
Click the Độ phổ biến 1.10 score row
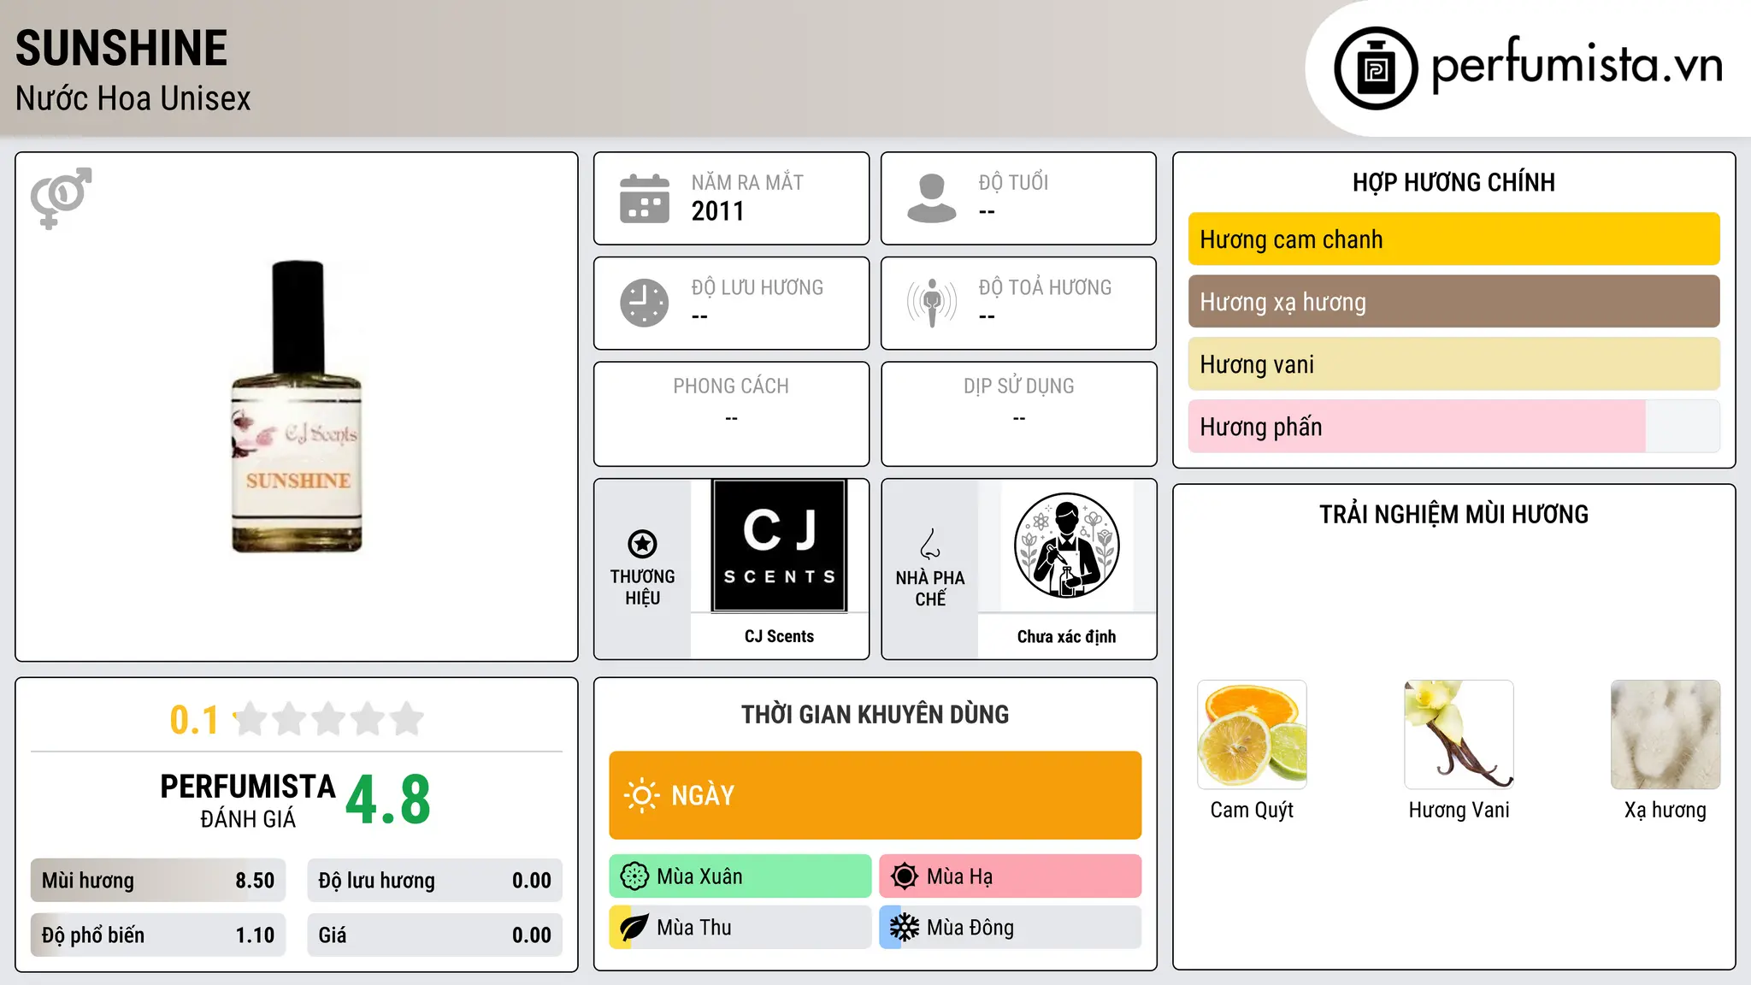click(x=158, y=935)
